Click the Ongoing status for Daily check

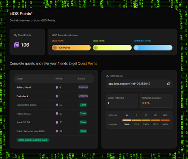point(83,96)
